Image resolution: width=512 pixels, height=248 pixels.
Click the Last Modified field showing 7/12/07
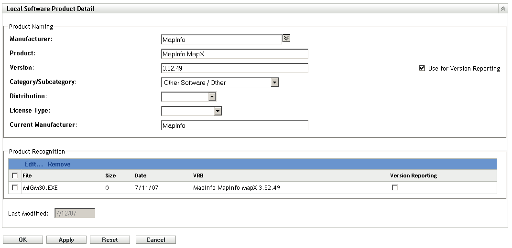pos(75,213)
